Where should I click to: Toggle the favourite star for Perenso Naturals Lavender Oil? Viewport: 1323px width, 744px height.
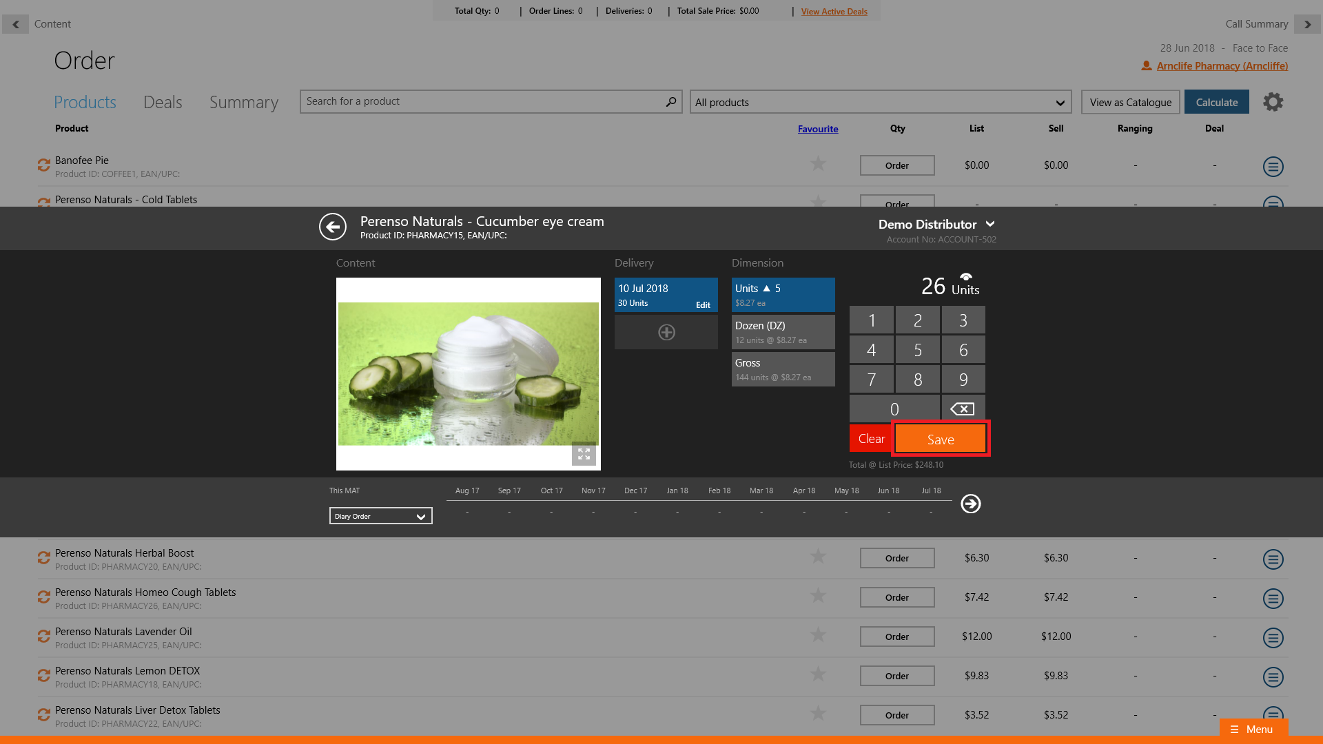click(818, 635)
